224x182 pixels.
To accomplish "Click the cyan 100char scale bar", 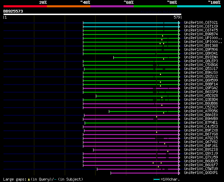I will 156,179.
